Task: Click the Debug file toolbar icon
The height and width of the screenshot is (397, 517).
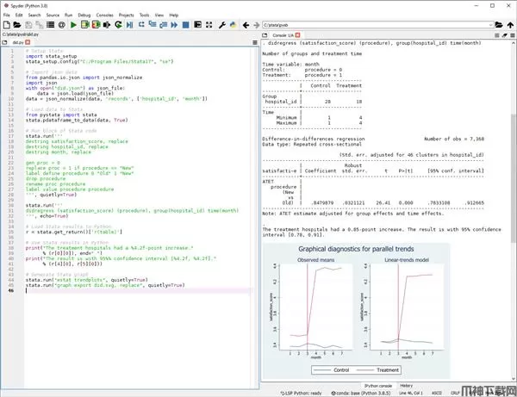Action: pyautogui.click(x=131, y=27)
